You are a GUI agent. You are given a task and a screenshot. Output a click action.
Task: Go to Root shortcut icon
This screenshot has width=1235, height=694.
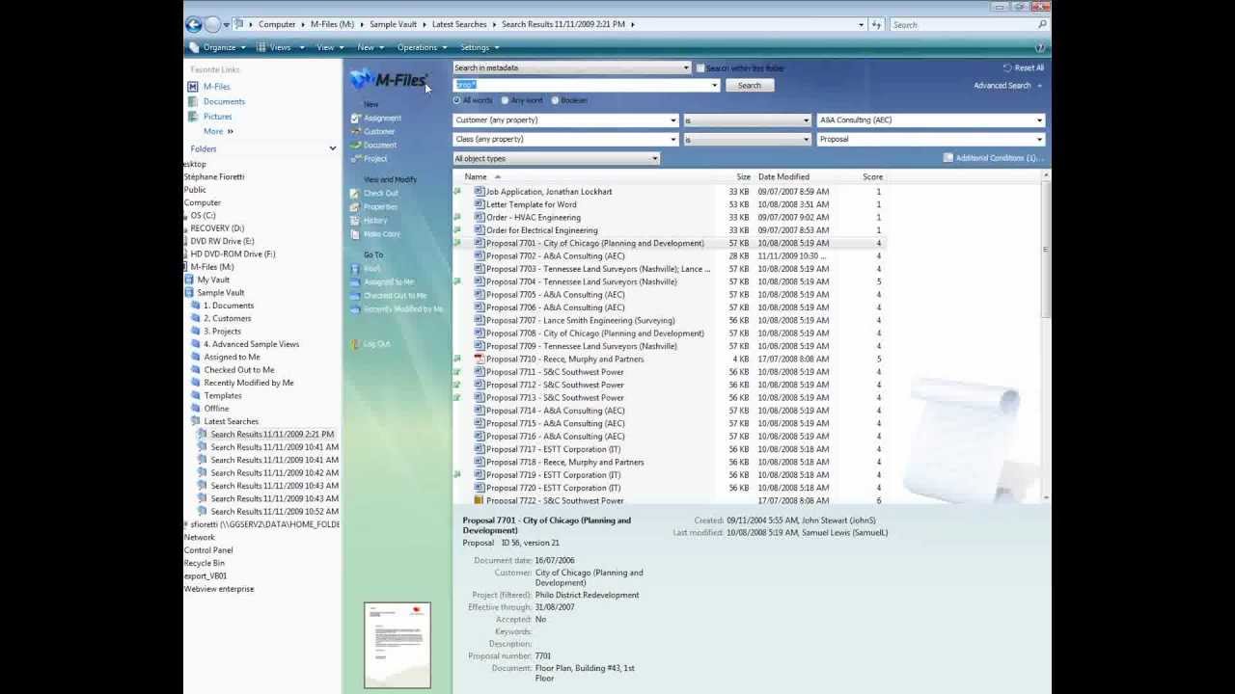(355, 268)
